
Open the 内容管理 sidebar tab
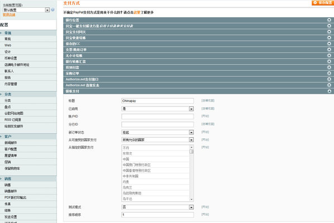click(x=28, y=84)
